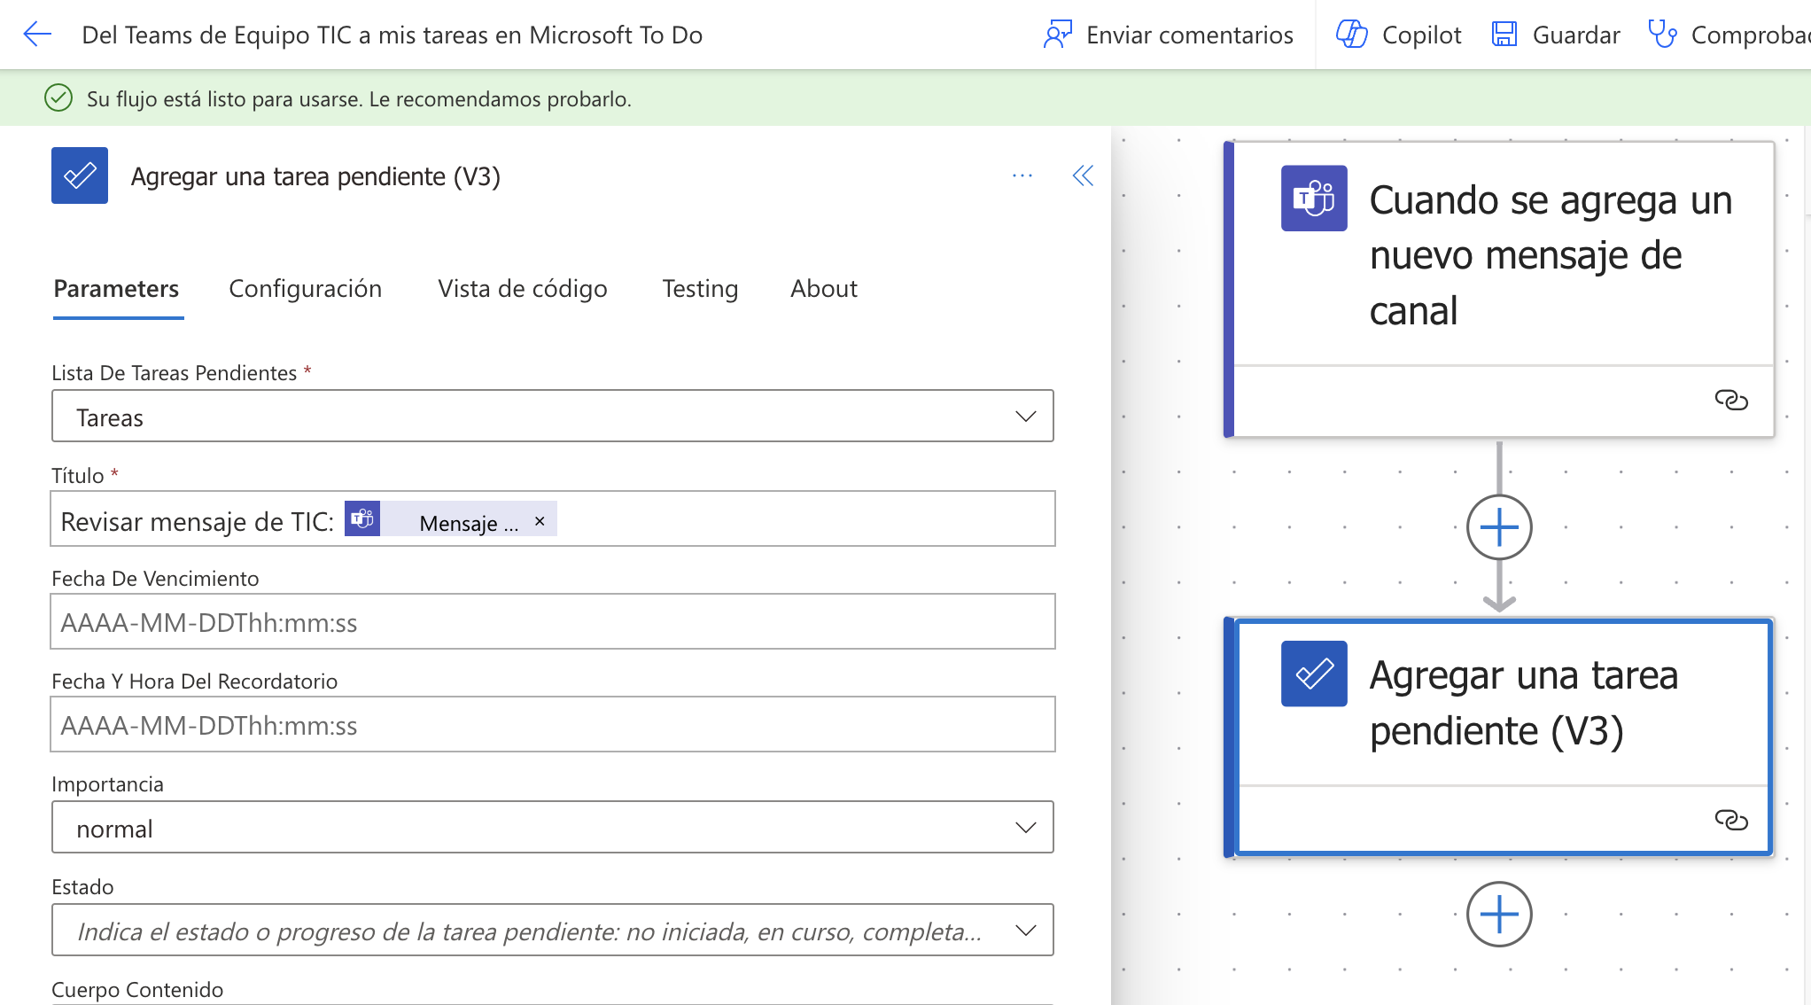Image resolution: width=1811 pixels, height=1005 pixels.
Task: Open Enviar comentarios feedback icon
Action: pos(1058,35)
